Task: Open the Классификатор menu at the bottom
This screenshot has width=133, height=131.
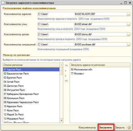Action: tap(87, 127)
